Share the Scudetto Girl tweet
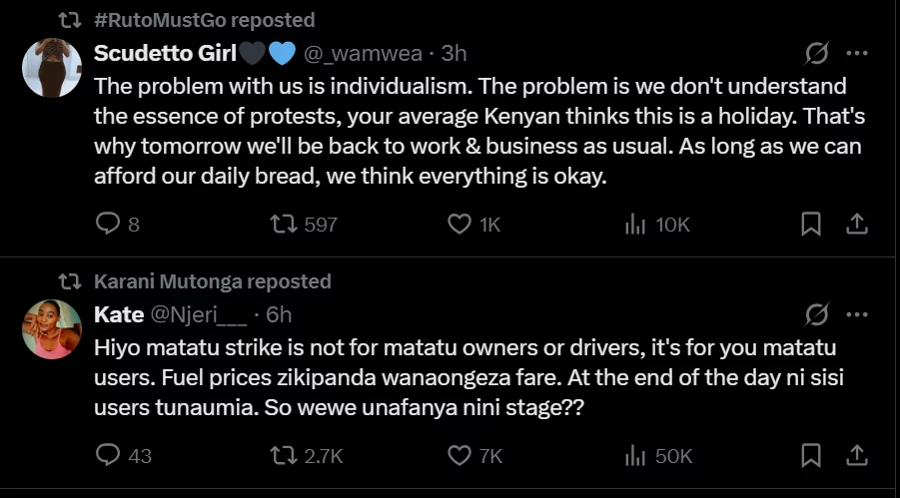The height and width of the screenshot is (498, 900). pyautogui.click(x=856, y=225)
